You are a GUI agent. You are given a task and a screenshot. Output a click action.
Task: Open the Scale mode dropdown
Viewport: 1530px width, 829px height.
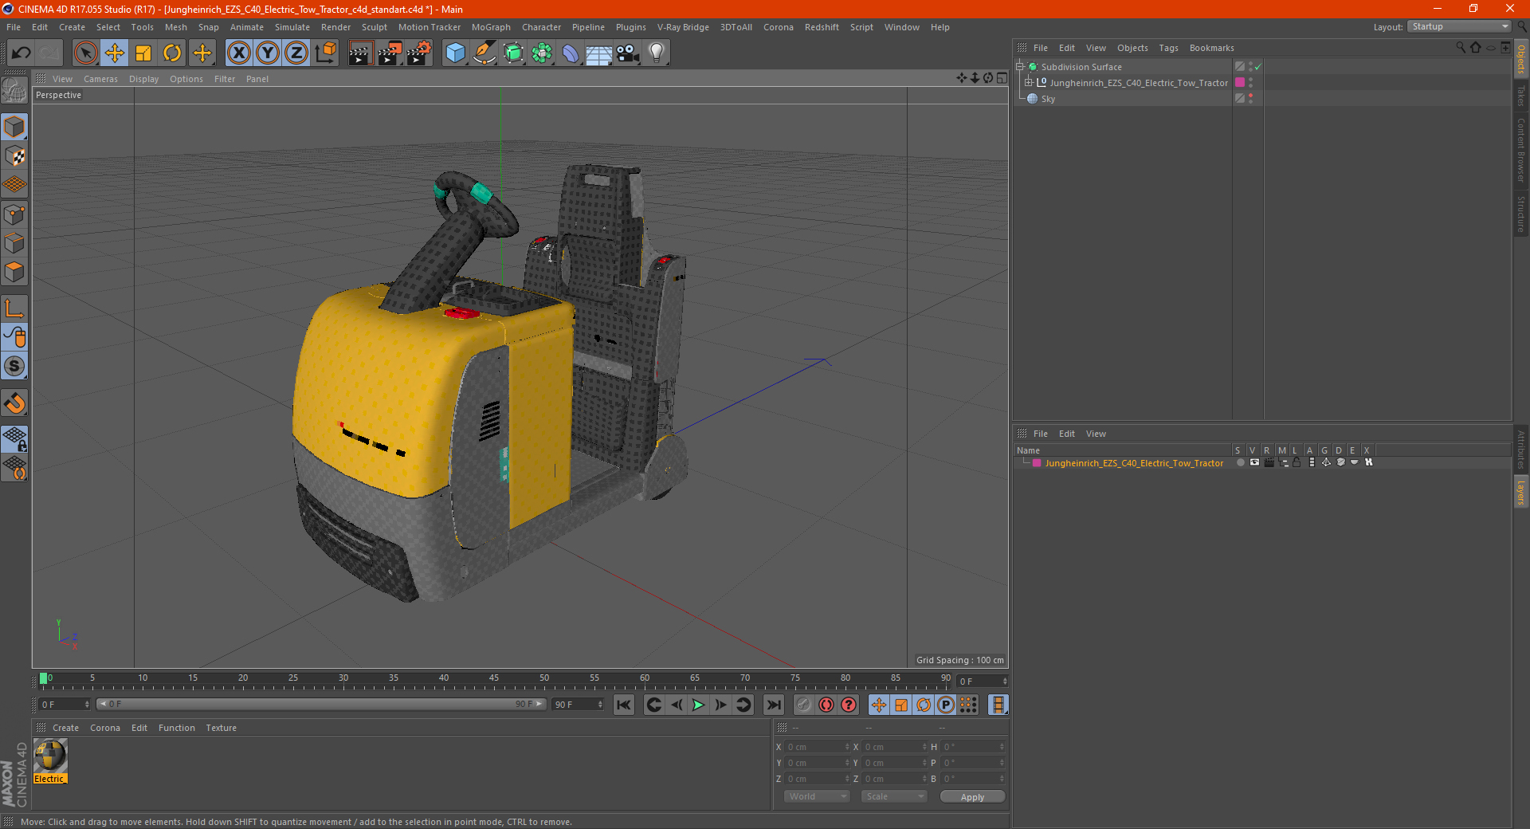pyautogui.click(x=894, y=796)
